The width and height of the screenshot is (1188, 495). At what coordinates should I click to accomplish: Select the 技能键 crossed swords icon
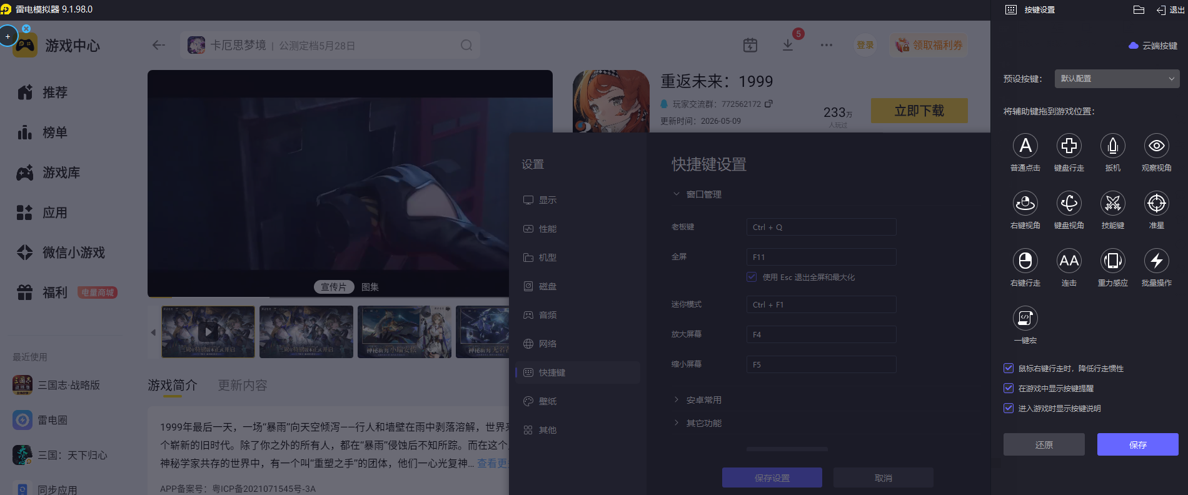click(1113, 203)
